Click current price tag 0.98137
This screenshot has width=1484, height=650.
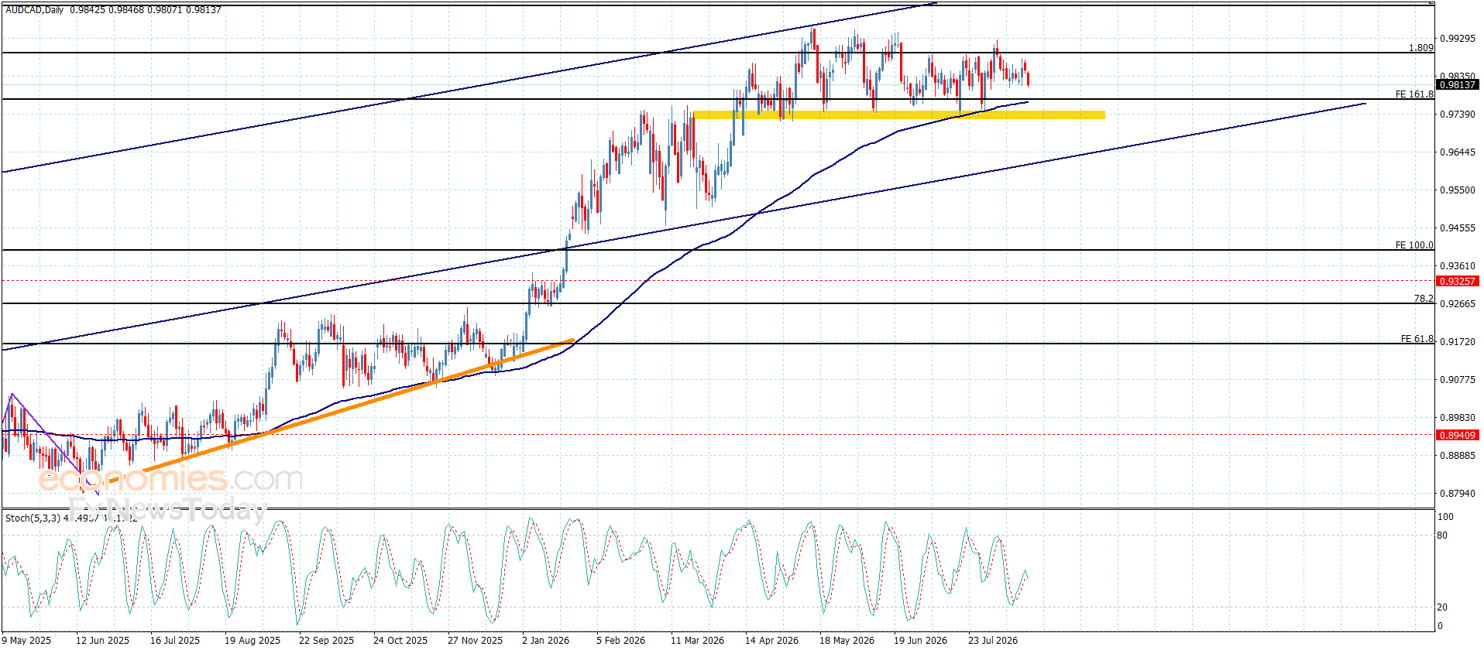(1458, 85)
